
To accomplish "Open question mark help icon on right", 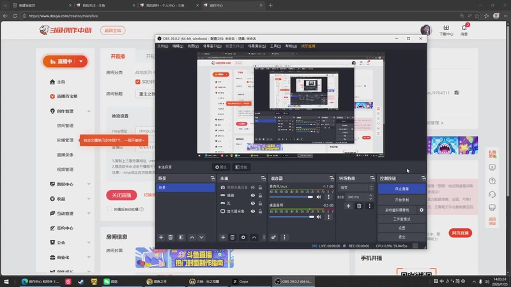I will [492, 181].
